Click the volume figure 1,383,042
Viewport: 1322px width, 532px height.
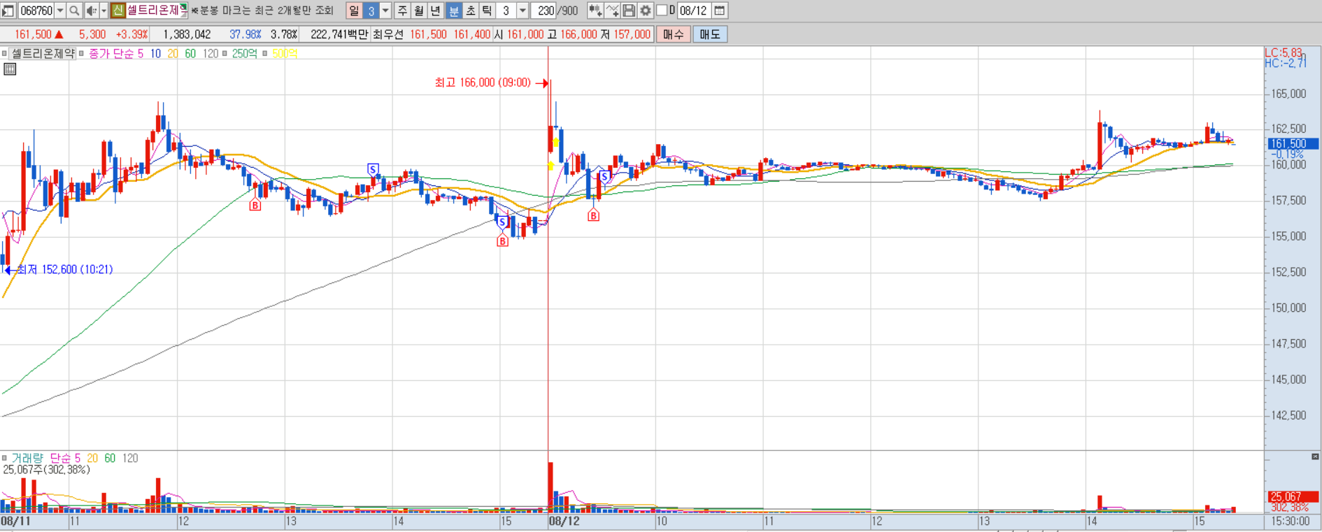[x=187, y=34]
